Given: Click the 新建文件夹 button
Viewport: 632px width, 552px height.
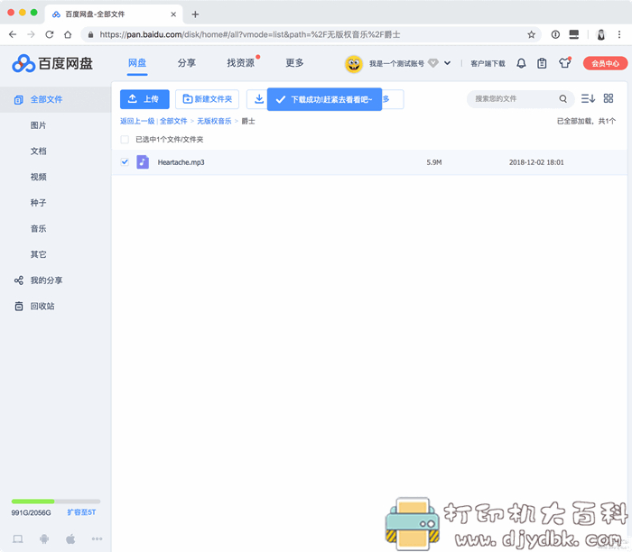Looking at the screenshot, I should [x=207, y=99].
